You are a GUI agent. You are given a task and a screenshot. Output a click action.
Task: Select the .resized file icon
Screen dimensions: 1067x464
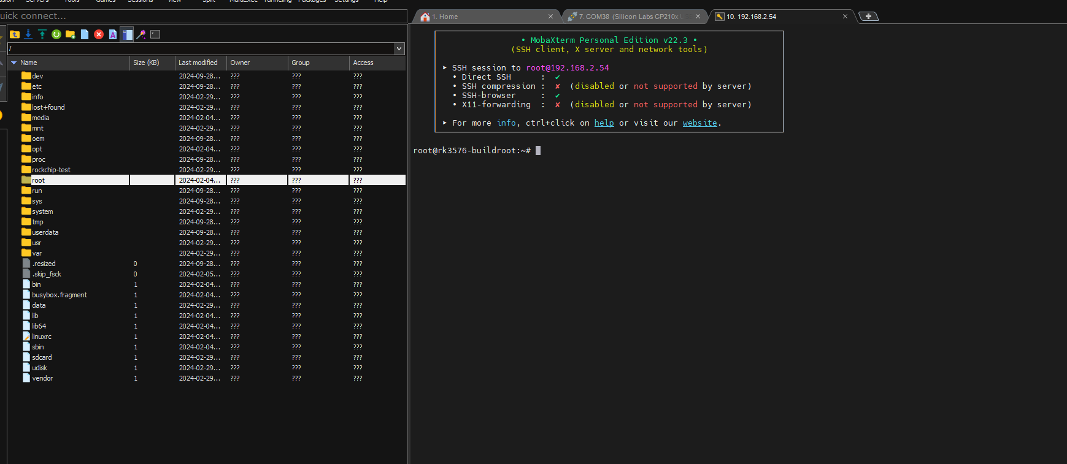click(x=26, y=264)
